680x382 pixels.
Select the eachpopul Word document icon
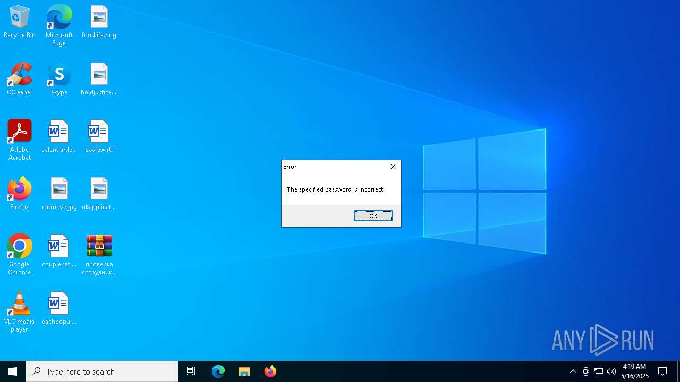coord(59,309)
